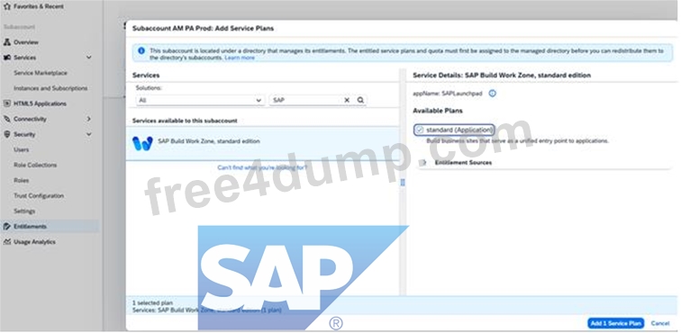
Task: Open Role Collections page
Action: tap(35, 165)
